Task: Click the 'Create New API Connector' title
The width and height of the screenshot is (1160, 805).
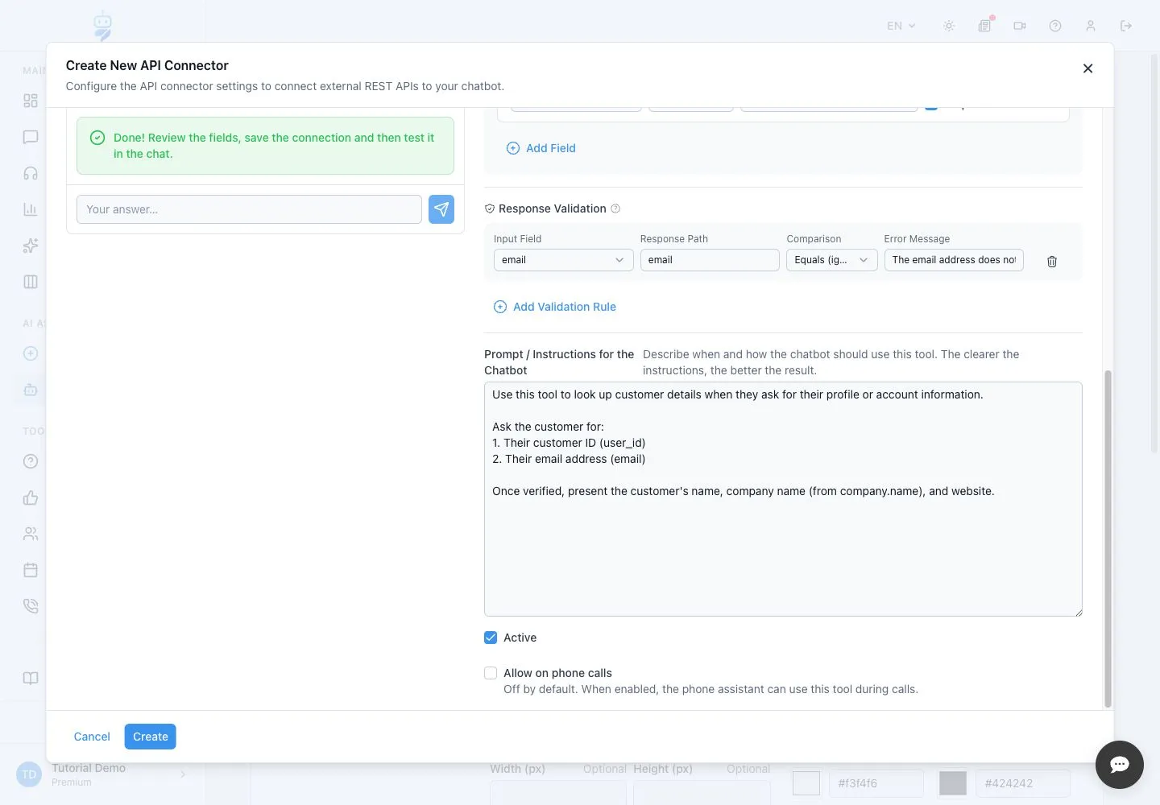Action: 147,65
